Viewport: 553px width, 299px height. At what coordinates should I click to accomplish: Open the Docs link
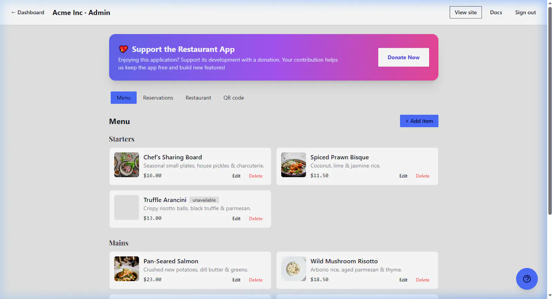(x=496, y=12)
